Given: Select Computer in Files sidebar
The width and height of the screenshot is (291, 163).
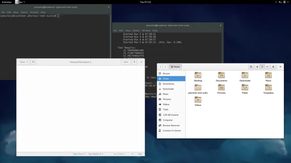Looking at the screenshot, I should [x=171, y=120].
